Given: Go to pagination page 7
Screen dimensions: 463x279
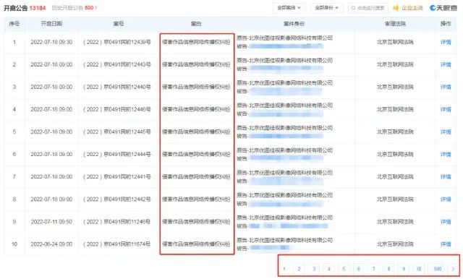Looking at the screenshot, I should coord(373,269).
